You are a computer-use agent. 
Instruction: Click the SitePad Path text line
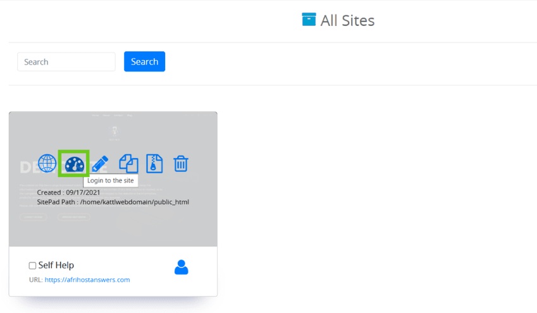click(113, 202)
